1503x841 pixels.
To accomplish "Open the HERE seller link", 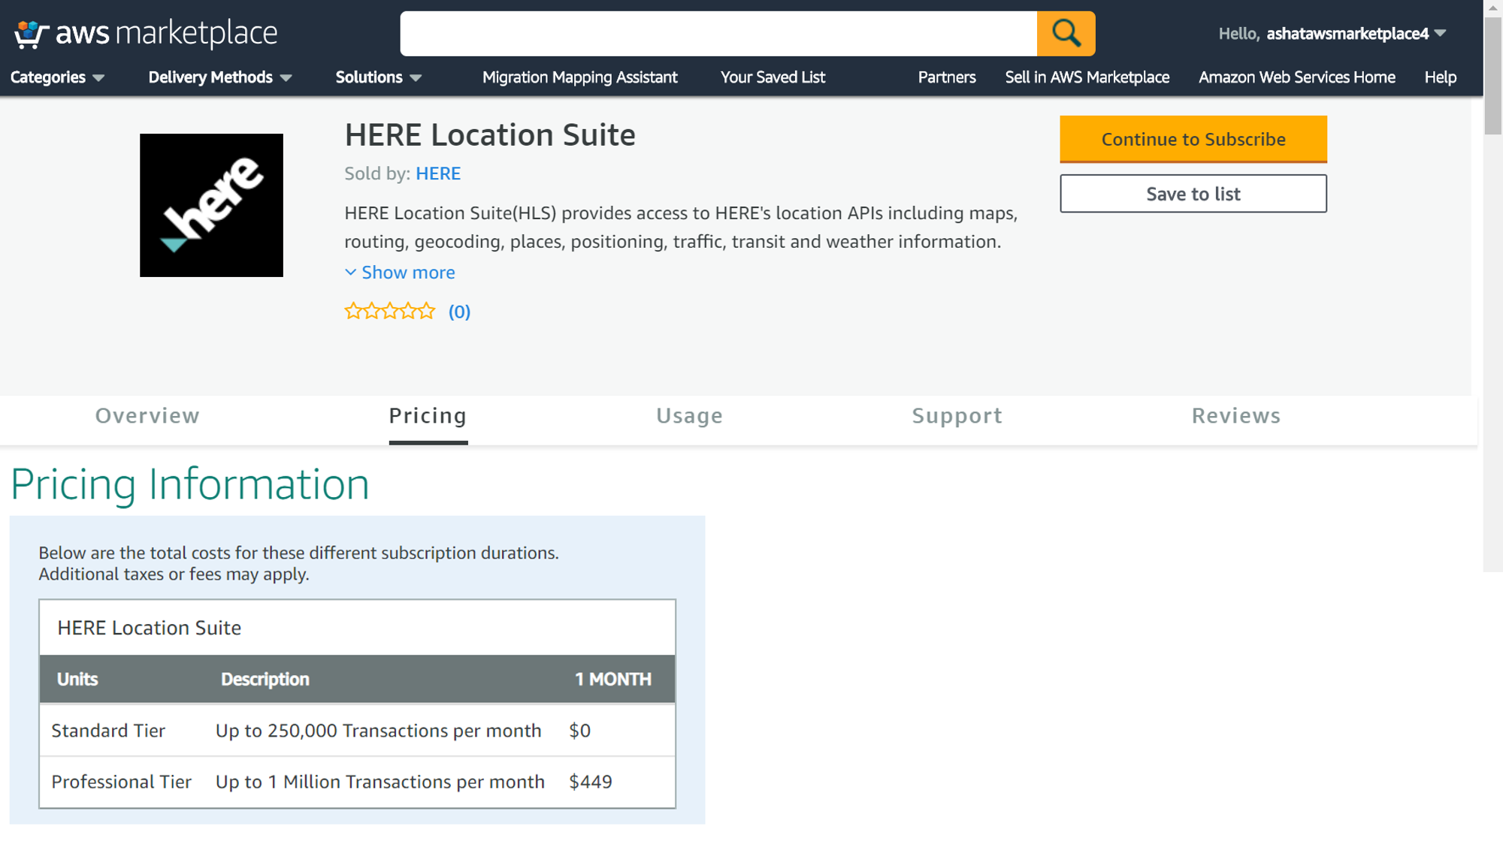I will (438, 173).
